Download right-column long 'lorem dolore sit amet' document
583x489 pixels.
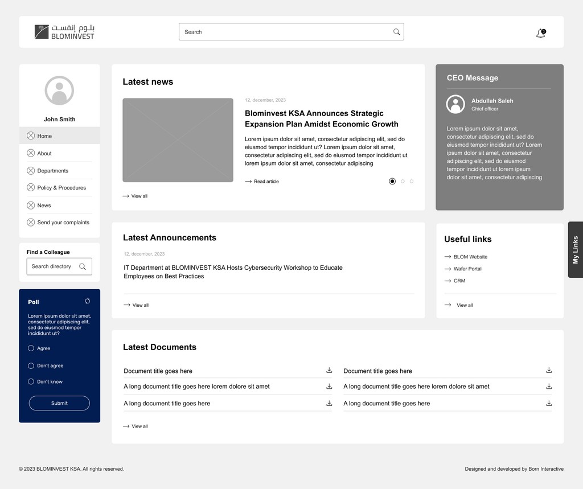pyautogui.click(x=549, y=387)
